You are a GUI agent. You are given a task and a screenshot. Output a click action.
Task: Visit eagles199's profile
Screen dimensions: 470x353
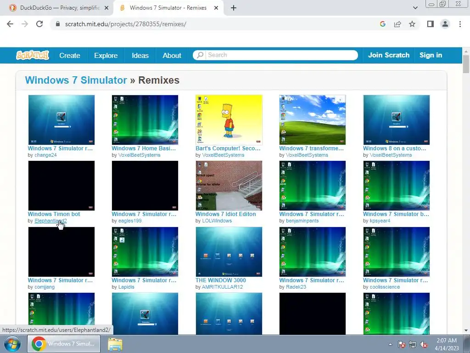(x=130, y=221)
